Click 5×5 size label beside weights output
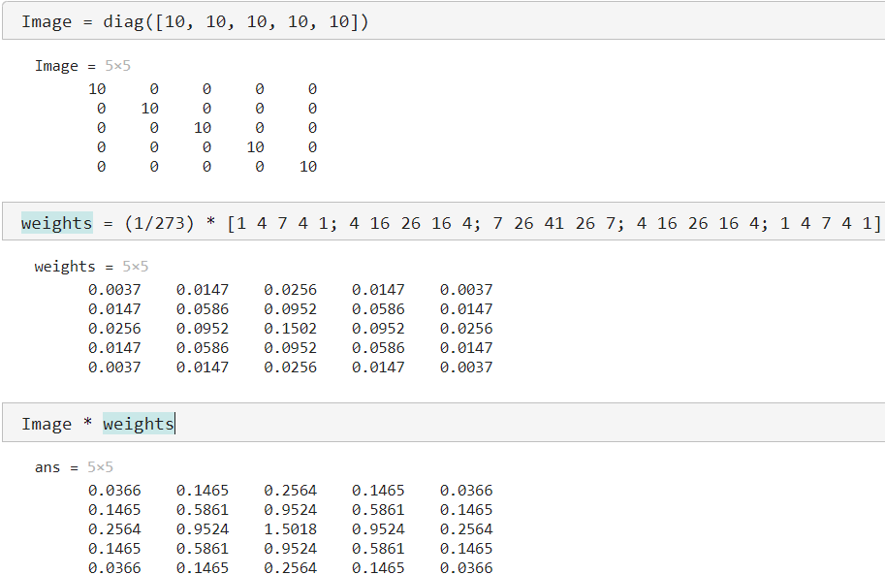Viewport: 885px width, 575px height. [136, 266]
